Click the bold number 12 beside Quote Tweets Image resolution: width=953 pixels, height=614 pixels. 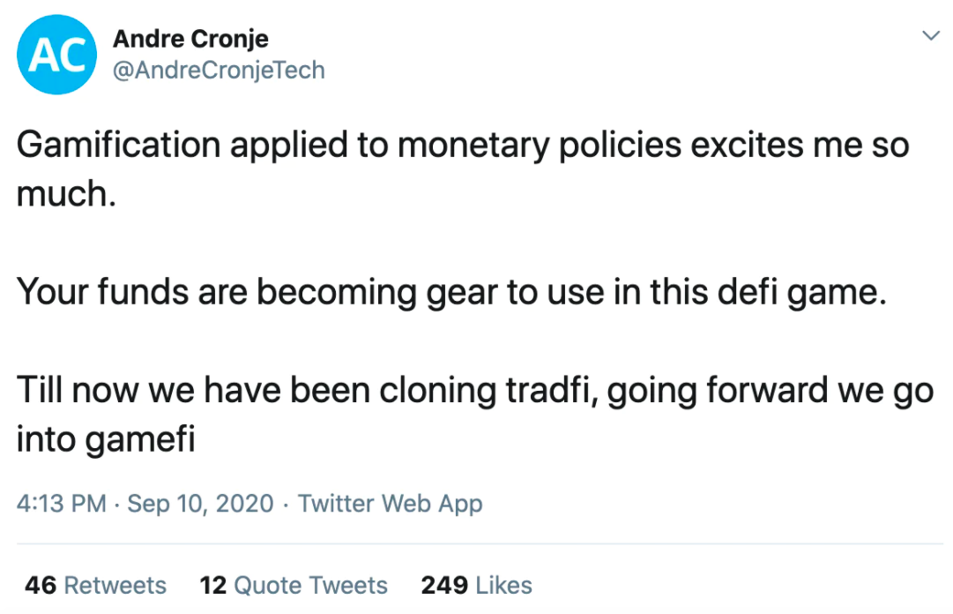212,585
